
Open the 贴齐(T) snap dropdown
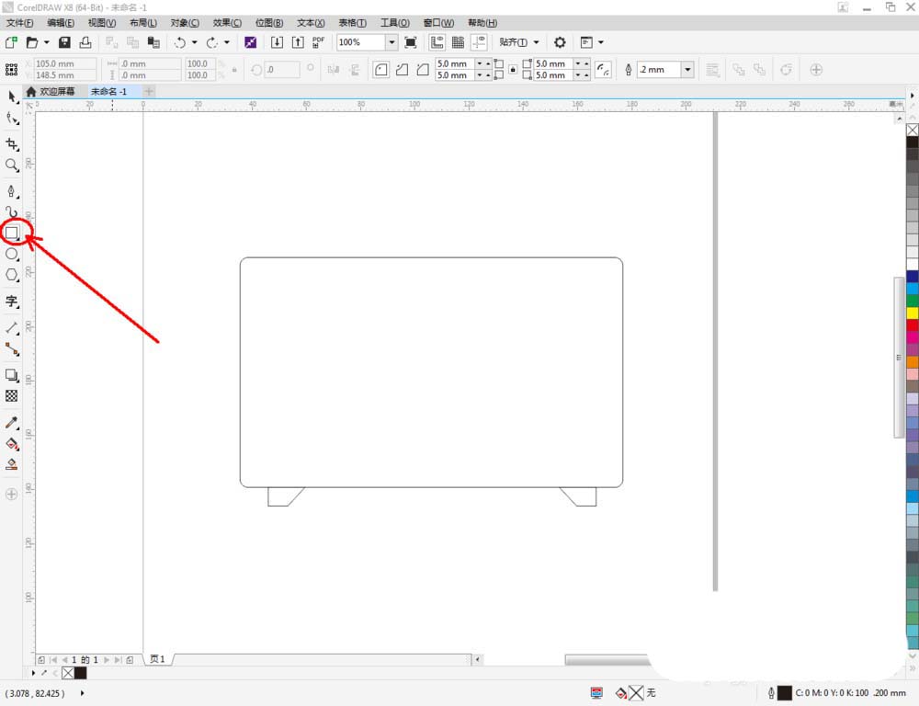518,42
